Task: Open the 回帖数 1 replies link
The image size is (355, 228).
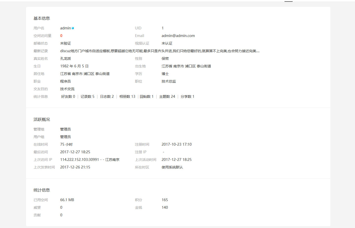Action: (147, 97)
